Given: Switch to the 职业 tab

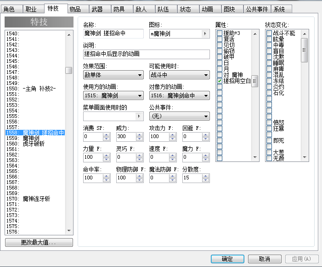Looking at the screenshot, I should tap(33, 9).
